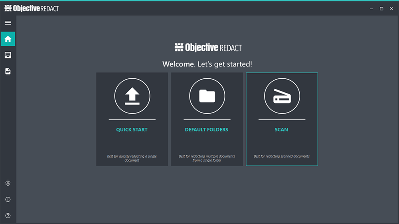Select the QUICK START label
This screenshot has height=224, width=399.
point(132,130)
